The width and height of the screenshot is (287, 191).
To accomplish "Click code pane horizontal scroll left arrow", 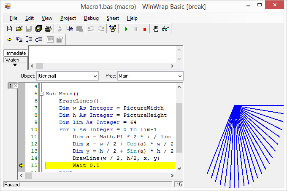I will (x=21, y=176).
